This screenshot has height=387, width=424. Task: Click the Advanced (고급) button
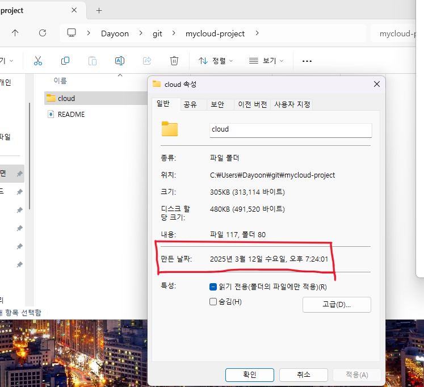click(337, 305)
